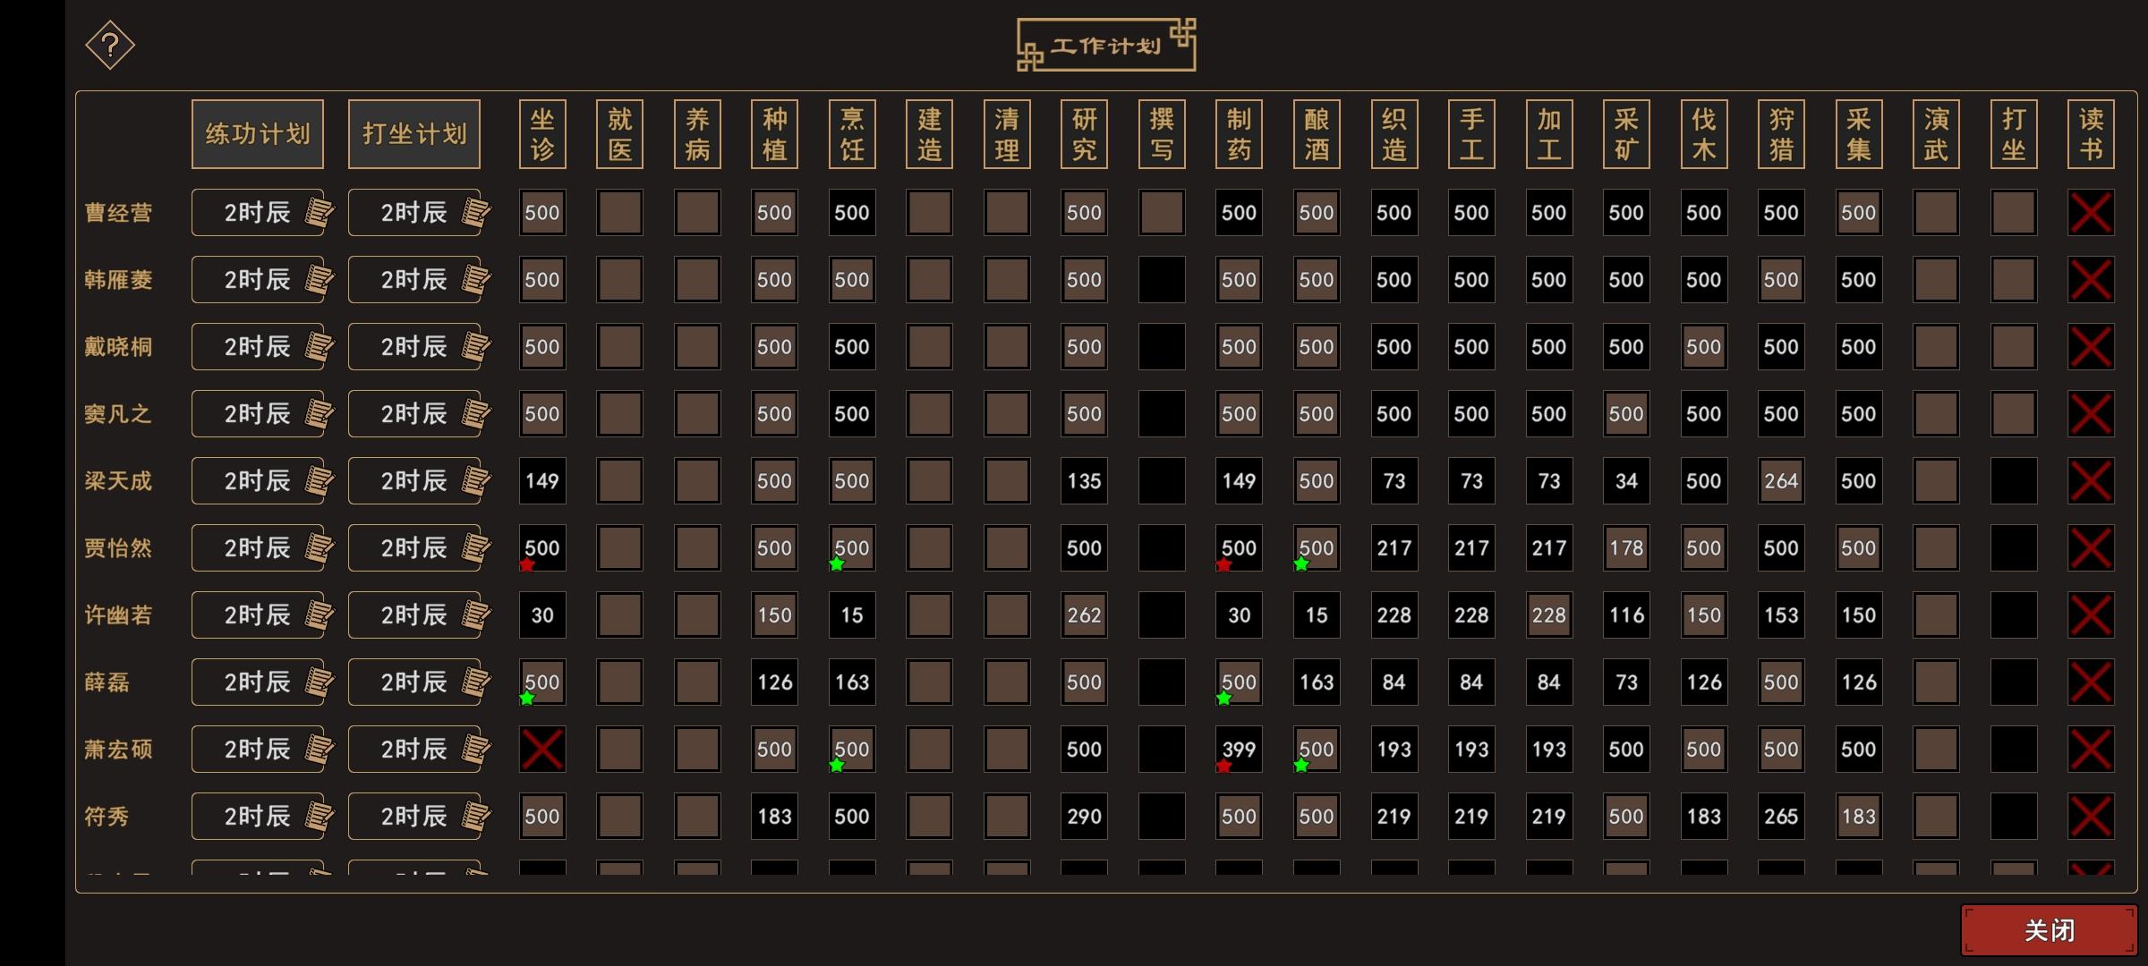Open 练功 duration 2时辰 for 梁天成
Screen dimensions: 2148x966
click(258, 481)
